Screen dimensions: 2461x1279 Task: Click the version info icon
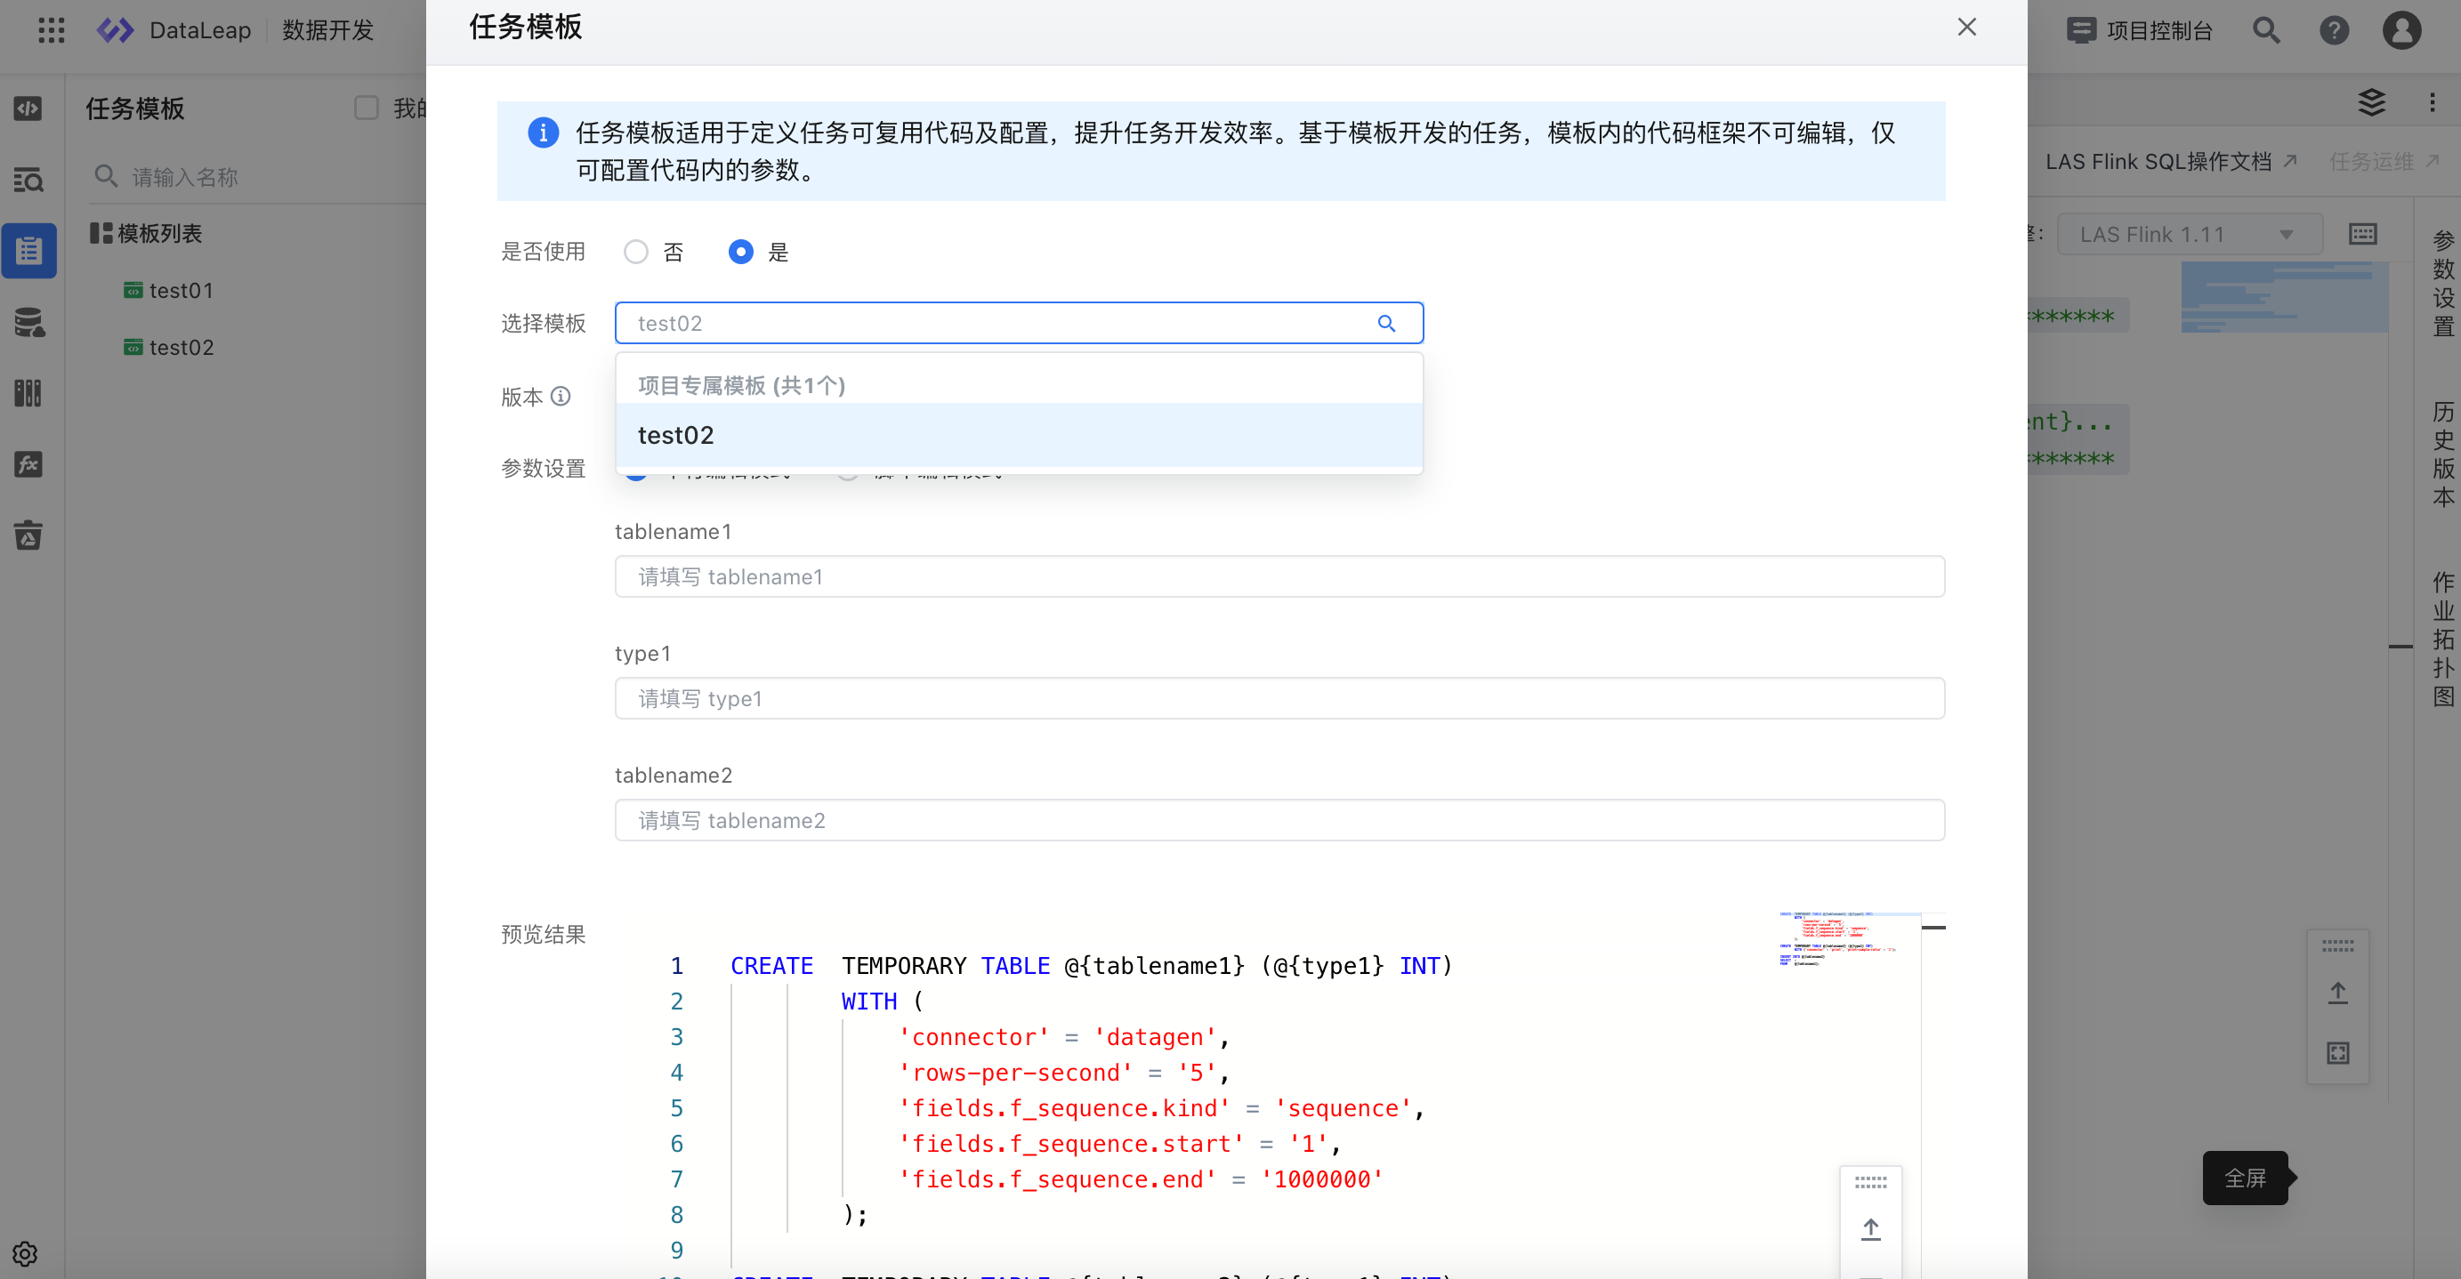(x=561, y=396)
